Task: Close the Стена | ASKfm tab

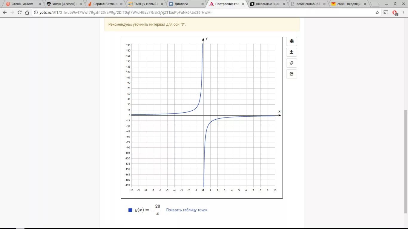Action: point(40,4)
